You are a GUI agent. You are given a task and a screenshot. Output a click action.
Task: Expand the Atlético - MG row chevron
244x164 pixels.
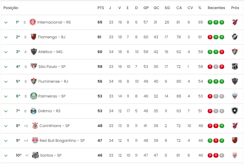pyautogui.click(x=6, y=52)
